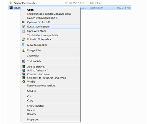Click WinRAR icon beside Compress and email

[24, 74]
